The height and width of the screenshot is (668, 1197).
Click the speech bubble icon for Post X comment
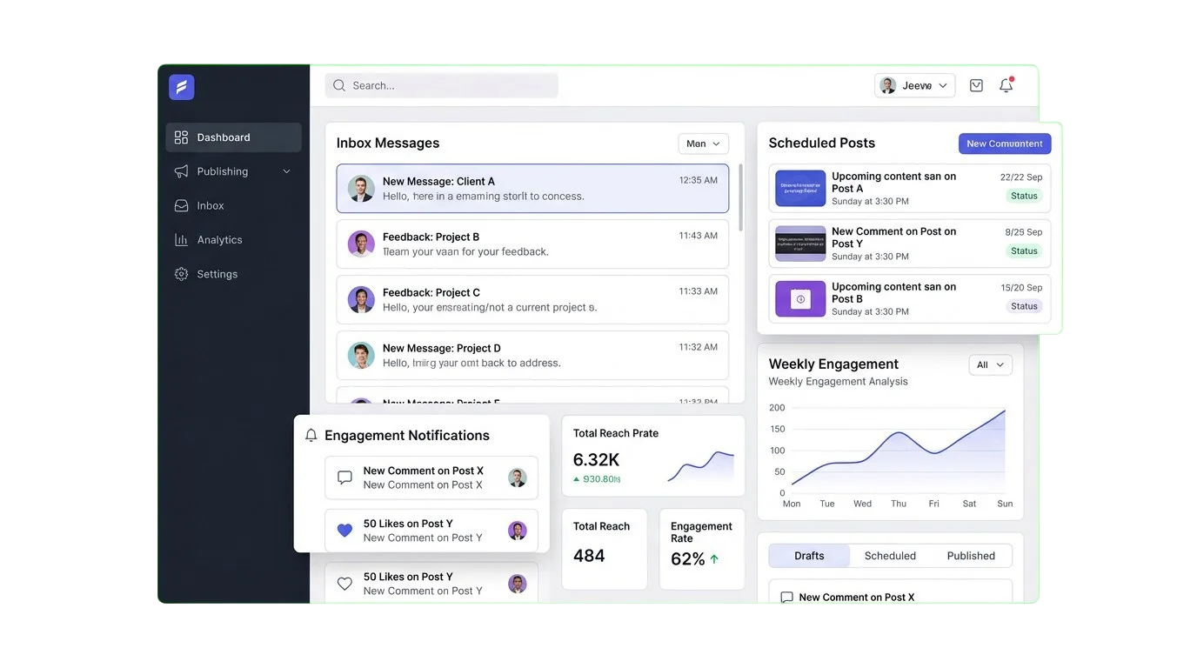coord(344,478)
